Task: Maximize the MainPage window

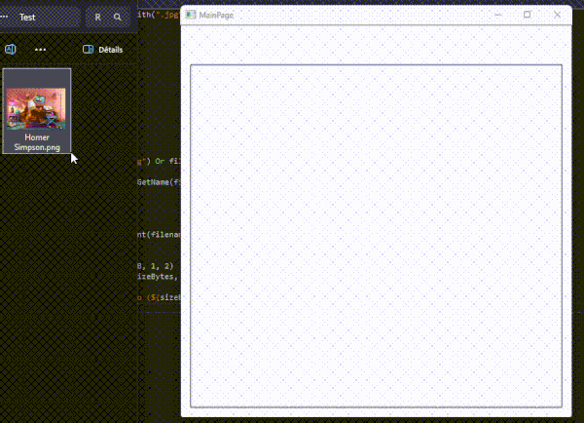Action: point(527,15)
